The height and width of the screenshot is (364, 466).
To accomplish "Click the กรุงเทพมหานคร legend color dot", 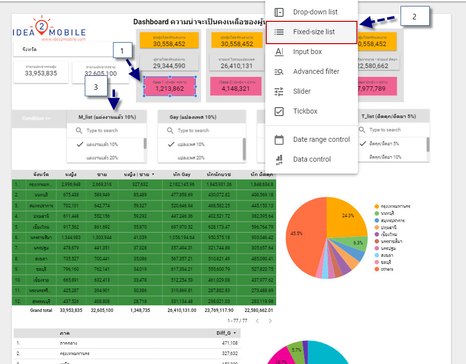I will click(x=377, y=206).
